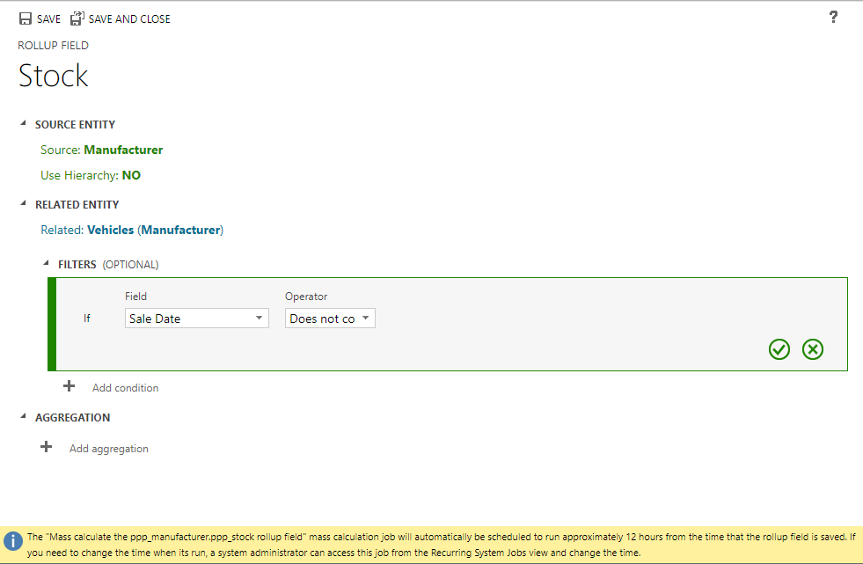Viewport: 863px width, 564px height.
Task: Discard the filter condition with the X icon
Action: click(x=813, y=349)
